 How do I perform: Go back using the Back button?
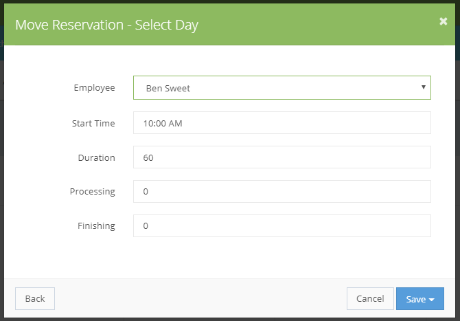[x=35, y=299]
